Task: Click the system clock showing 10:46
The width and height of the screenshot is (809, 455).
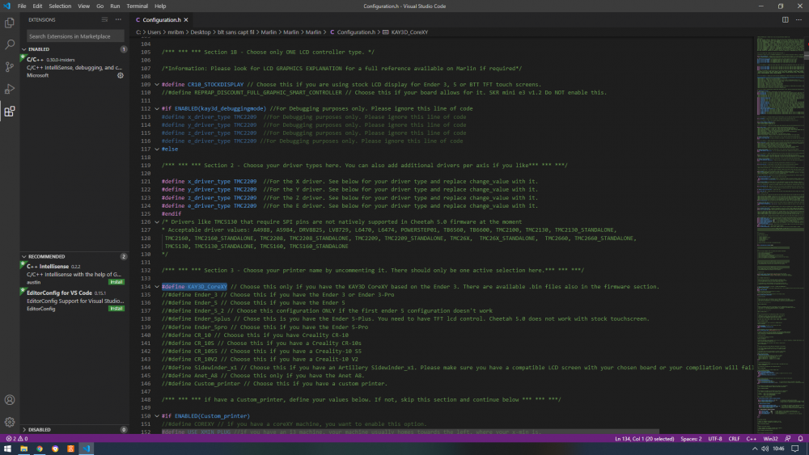Action: [778, 449]
